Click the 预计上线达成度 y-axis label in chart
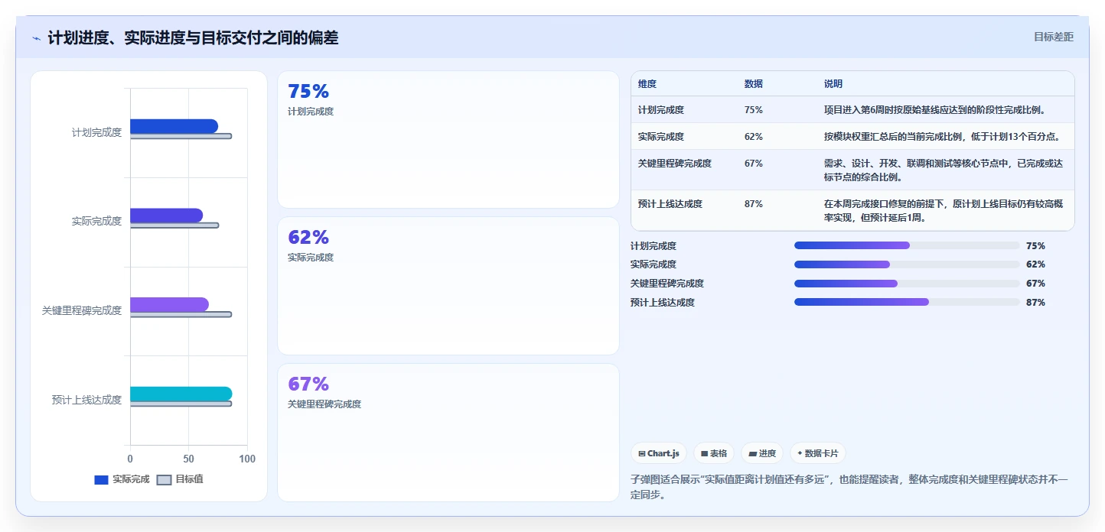Viewport: 1105px width, 532px height. [x=86, y=400]
